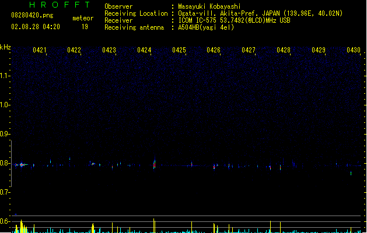
Task: Click the bright echo burst after 0420 start
Action: [x=22, y=165]
